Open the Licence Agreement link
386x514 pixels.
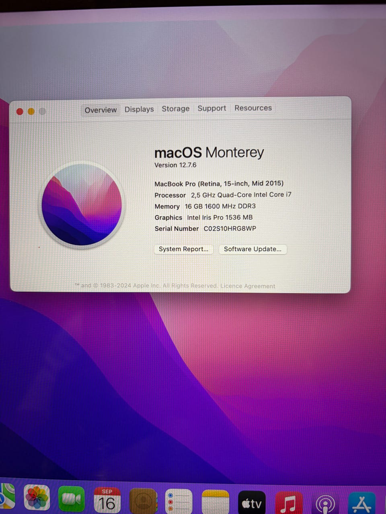point(248,286)
